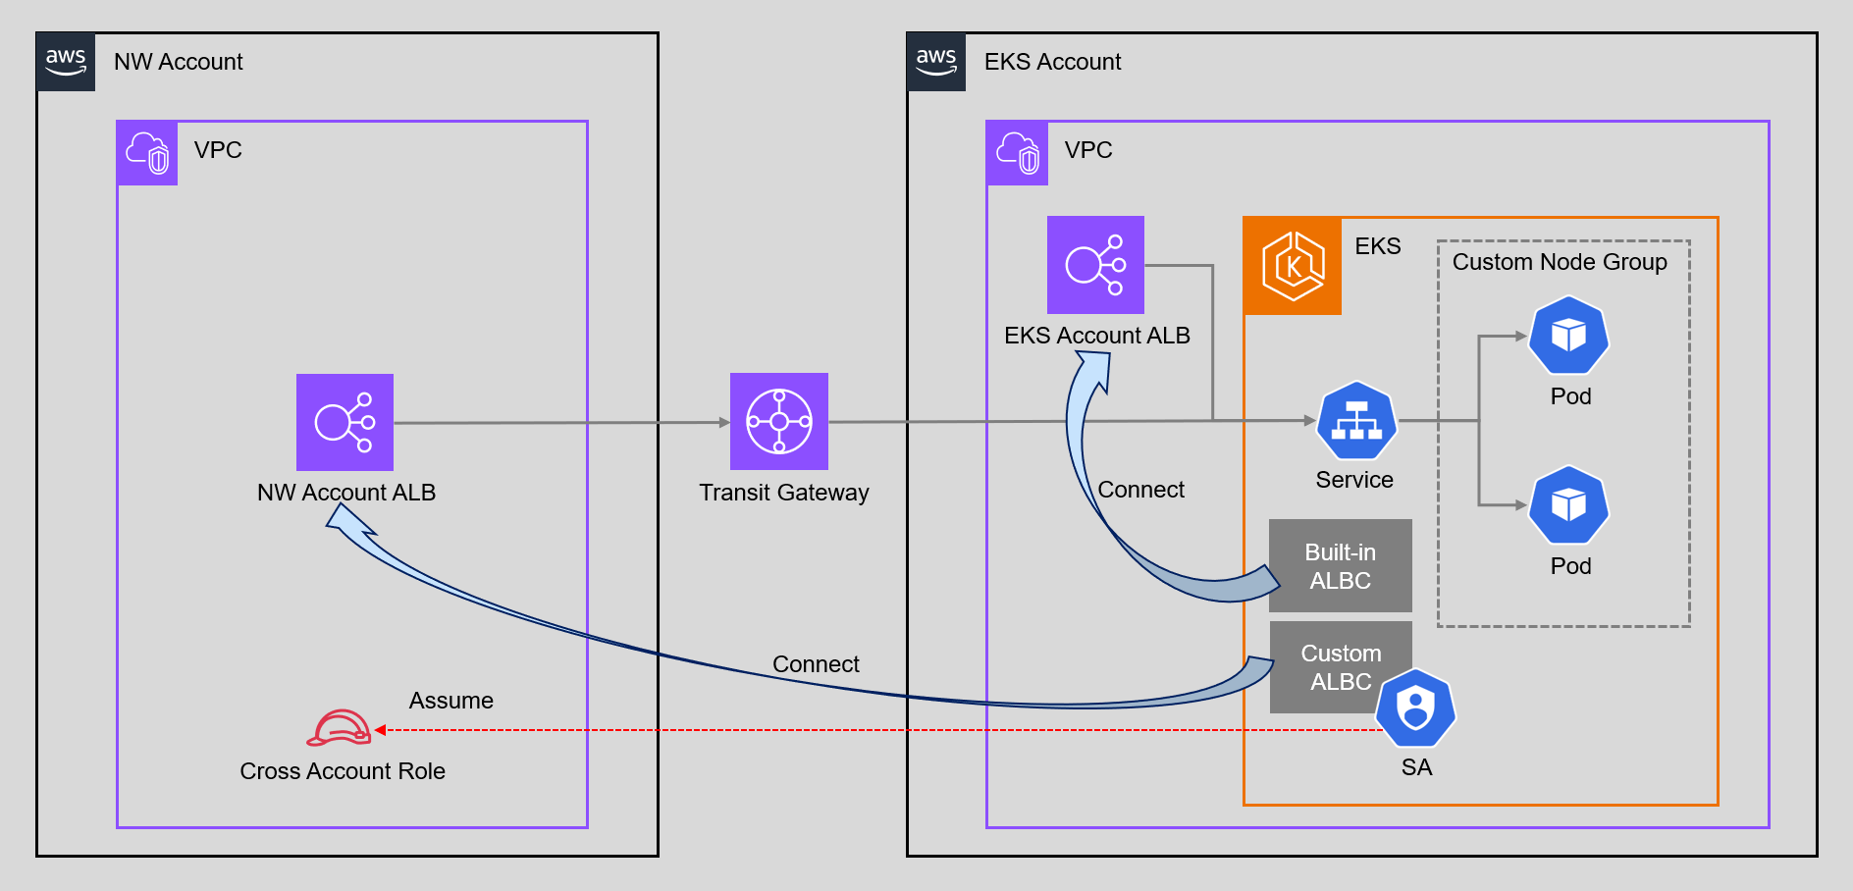Click the 'Cross Account Role' label
Image resolution: width=1853 pixels, height=891 pixels.
pos(343,771)
